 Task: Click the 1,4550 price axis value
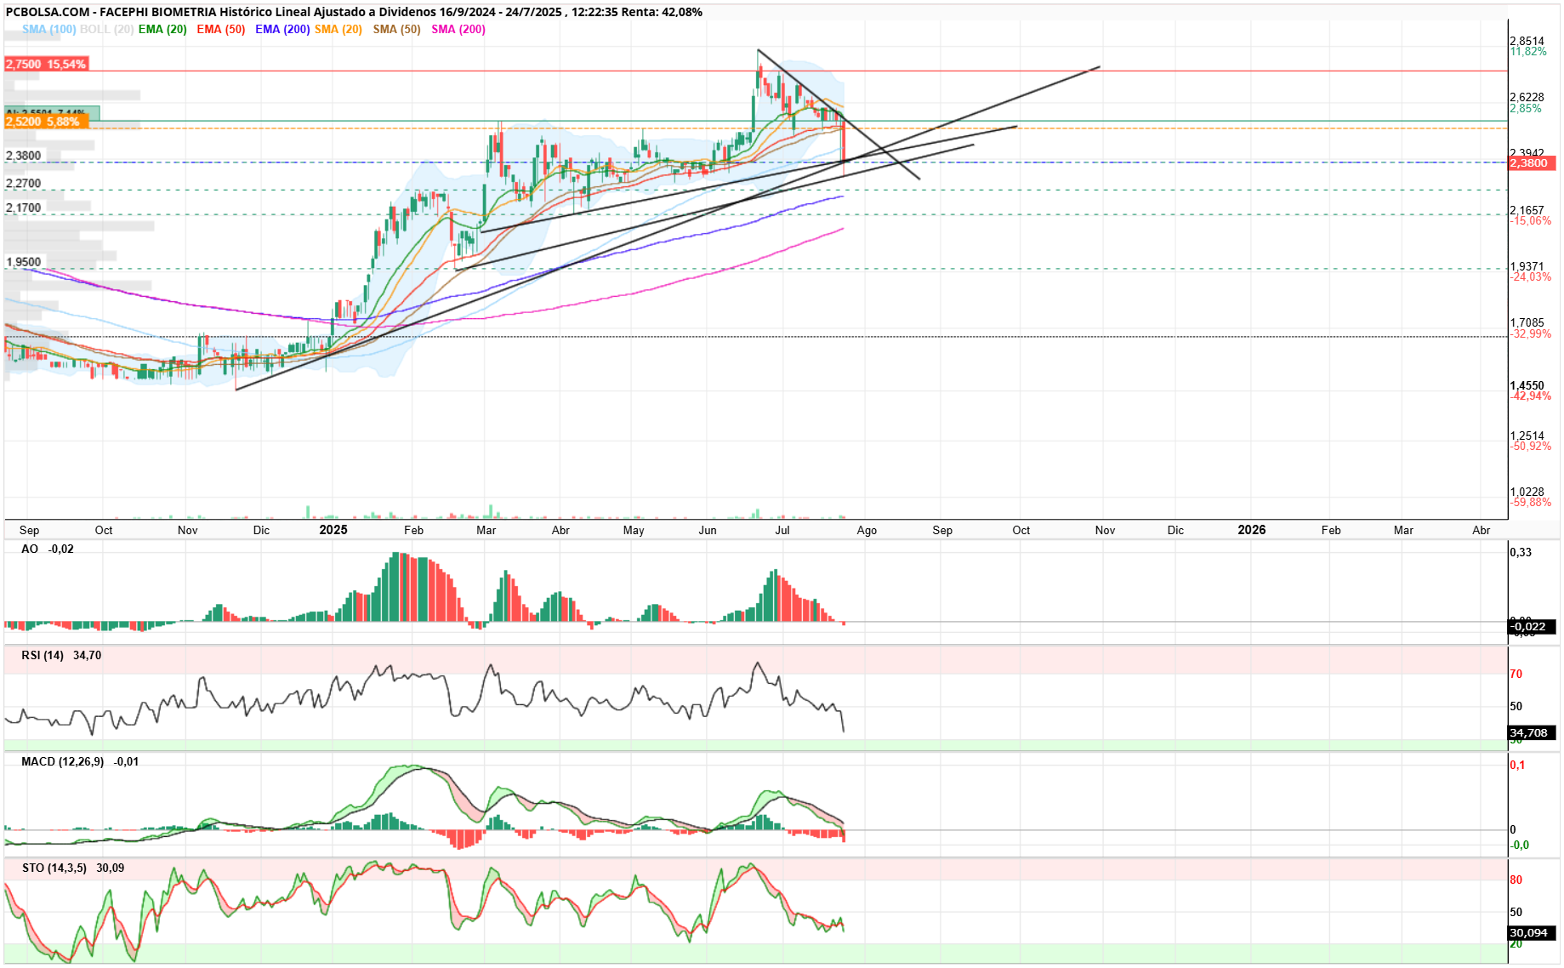point(1527,386)
